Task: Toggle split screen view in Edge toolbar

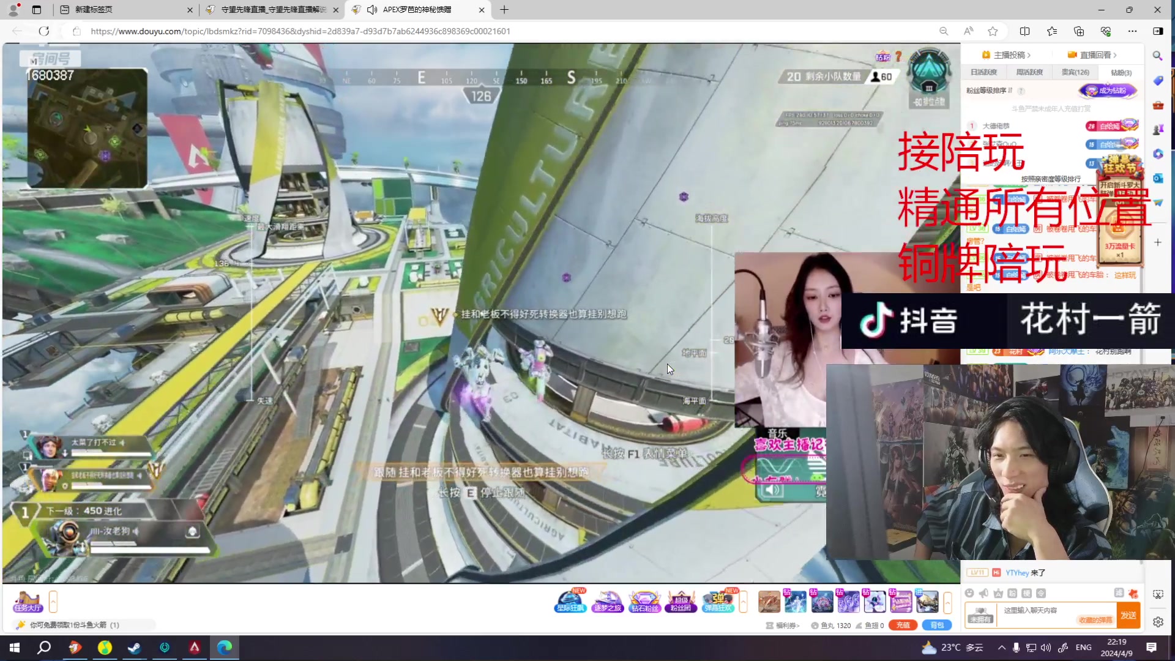Action: (x=1024, y=31)
